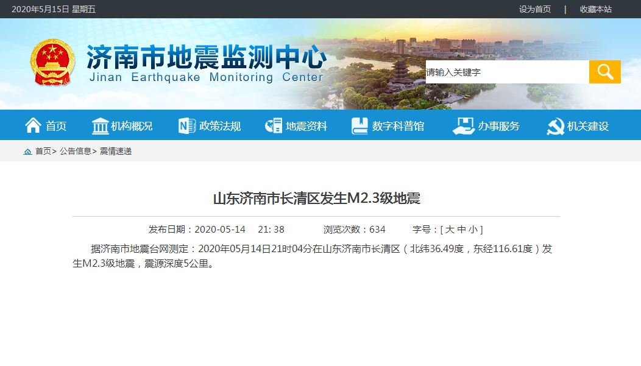Click the building icon for 机构概况
Image resolution: width=641 pixels, height=366 pixels.
point(100,126)
